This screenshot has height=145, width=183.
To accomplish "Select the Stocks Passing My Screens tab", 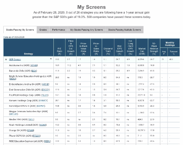I will coord(20,30).
